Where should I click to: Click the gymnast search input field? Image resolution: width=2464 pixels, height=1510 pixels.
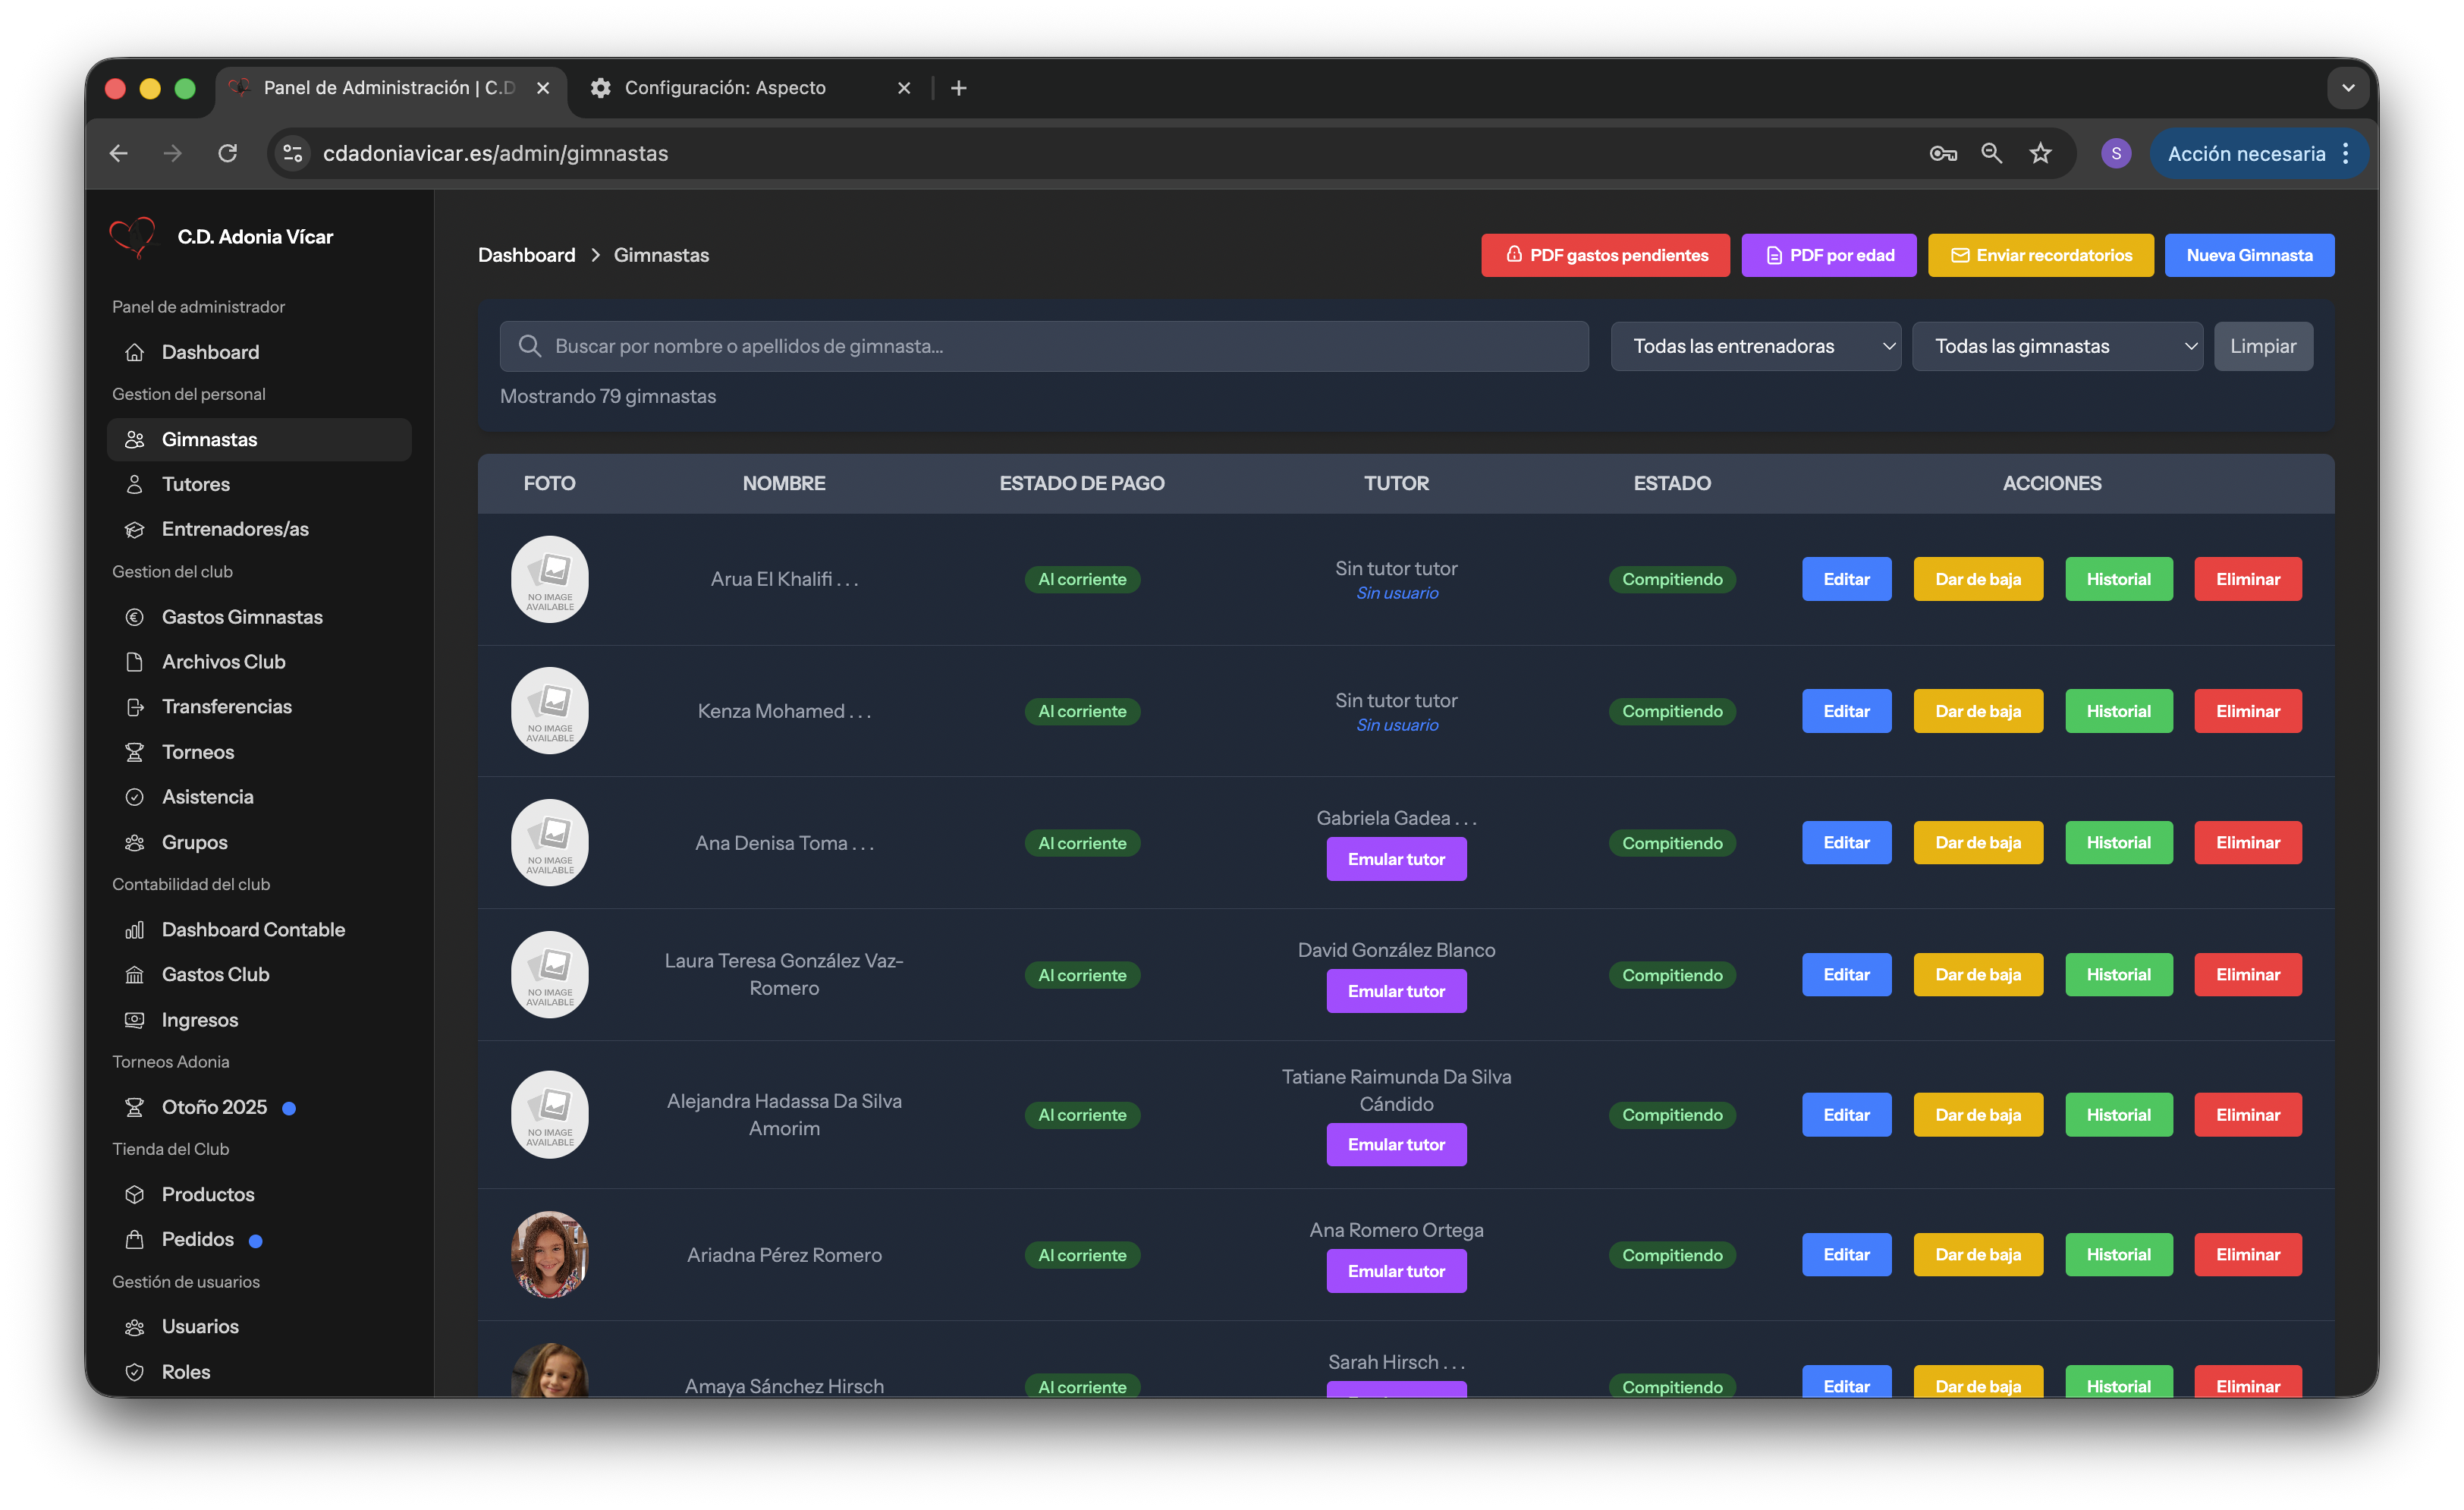tap(1044, 346)
